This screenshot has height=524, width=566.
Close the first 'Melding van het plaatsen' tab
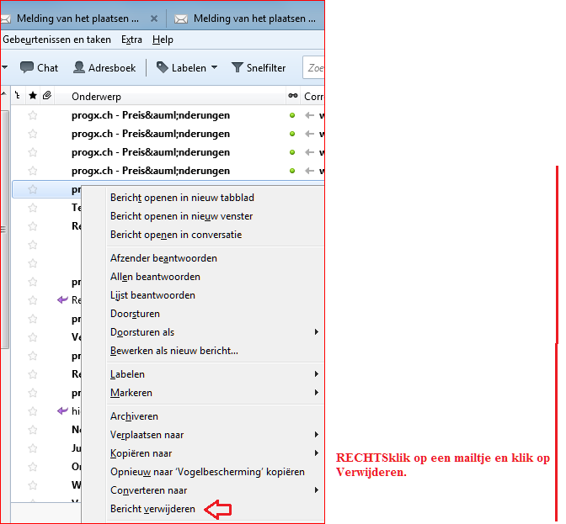(x=153, y=18)
